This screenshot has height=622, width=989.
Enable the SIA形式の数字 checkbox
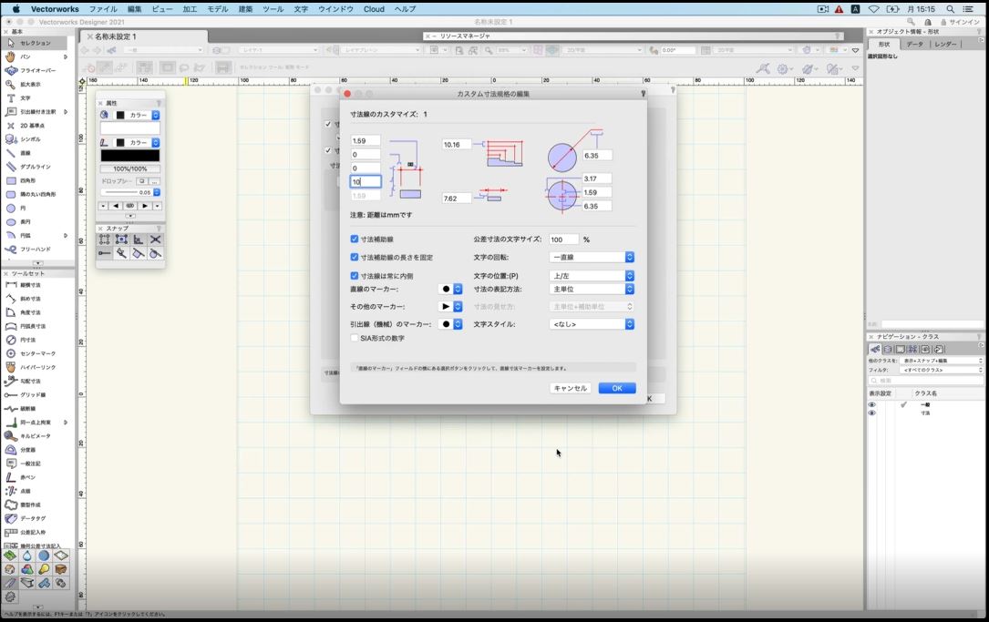tap(355, 339)
